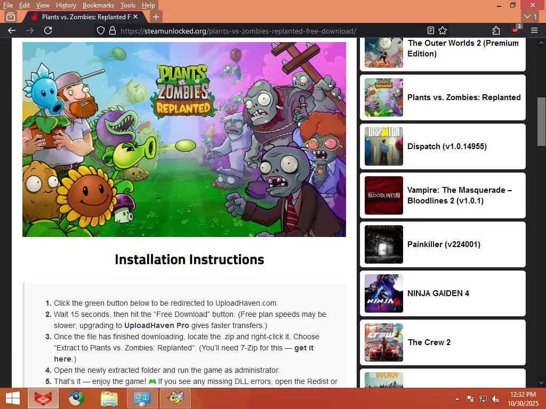Open Plants vs. Zombies: Replanted sidebar link

click(464, 97)
